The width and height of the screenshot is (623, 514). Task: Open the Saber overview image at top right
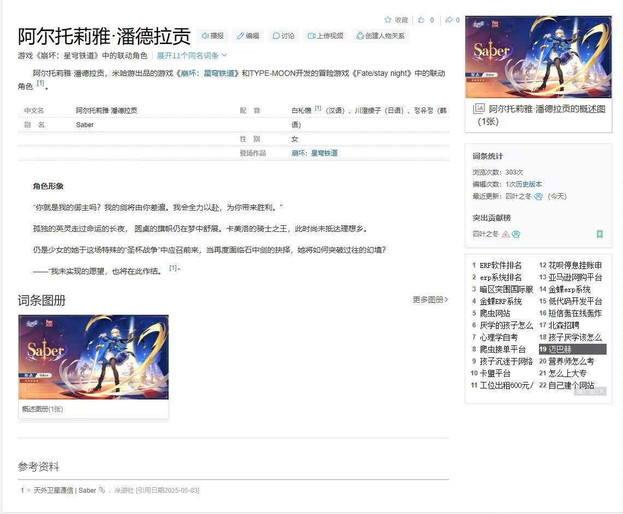(538, 57)
